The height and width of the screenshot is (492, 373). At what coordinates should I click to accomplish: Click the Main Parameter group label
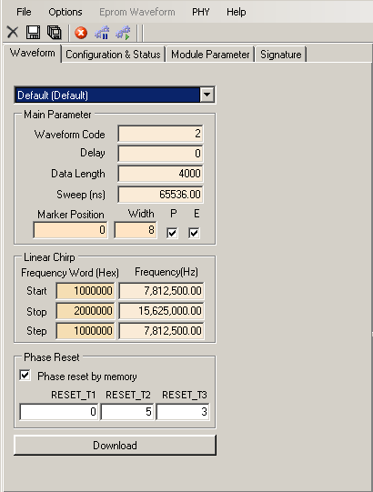point(57,115)
